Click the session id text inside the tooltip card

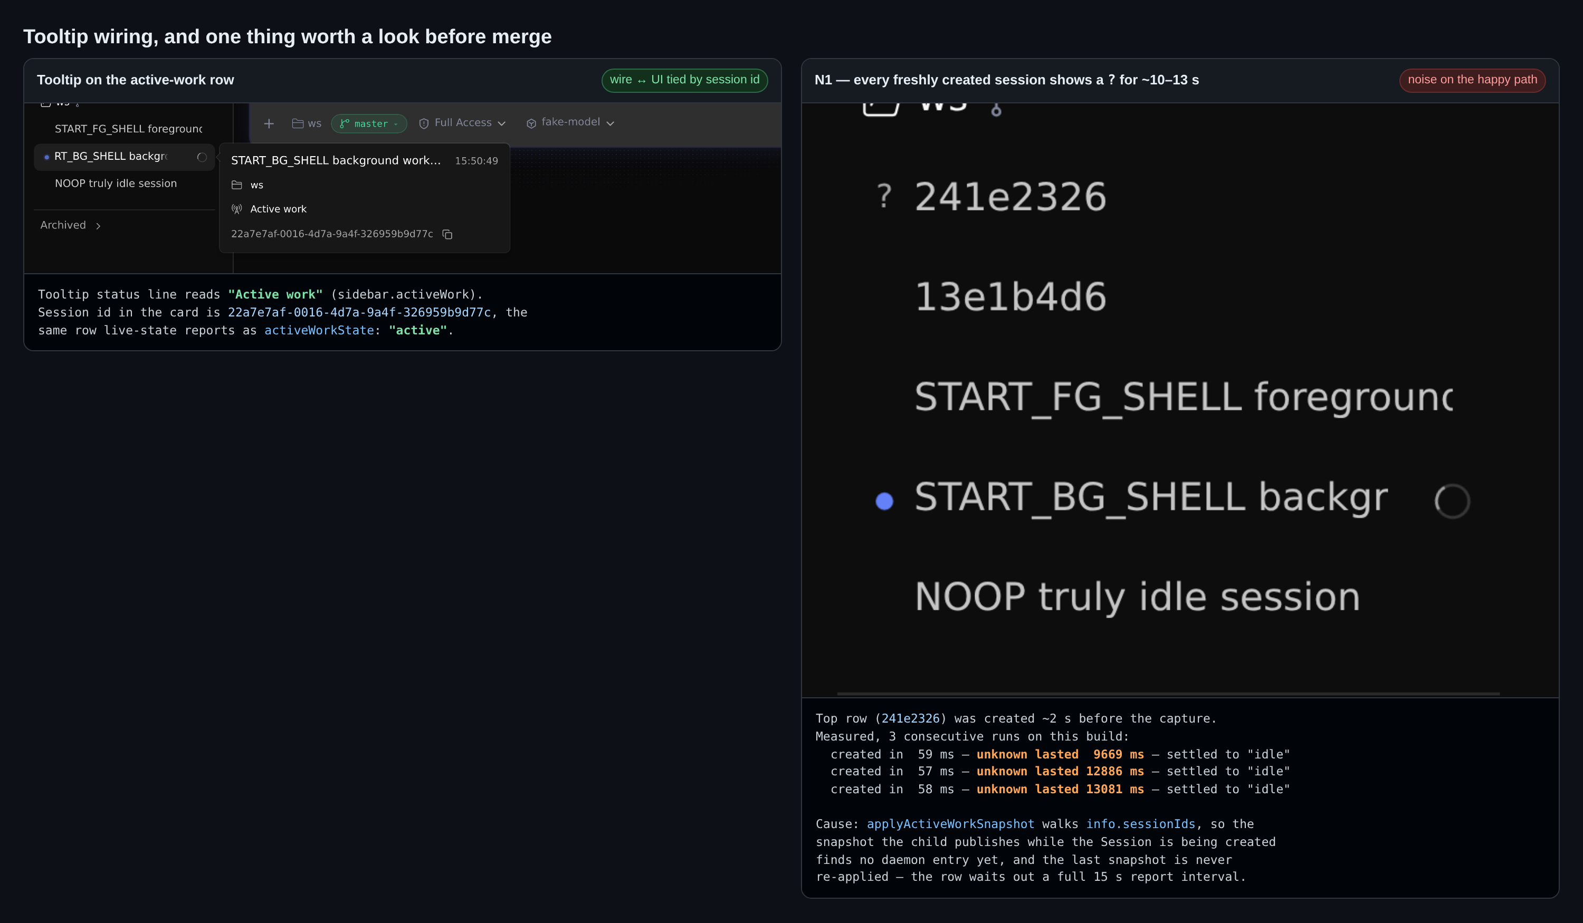[332, 234]
